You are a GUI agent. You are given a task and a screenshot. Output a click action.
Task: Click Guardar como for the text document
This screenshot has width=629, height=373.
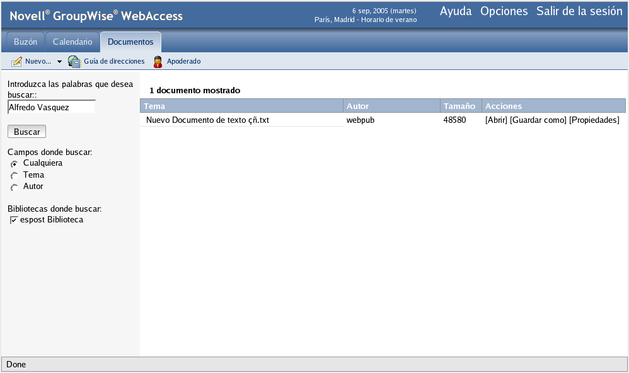pyautogui.click(x=537, y=120)
